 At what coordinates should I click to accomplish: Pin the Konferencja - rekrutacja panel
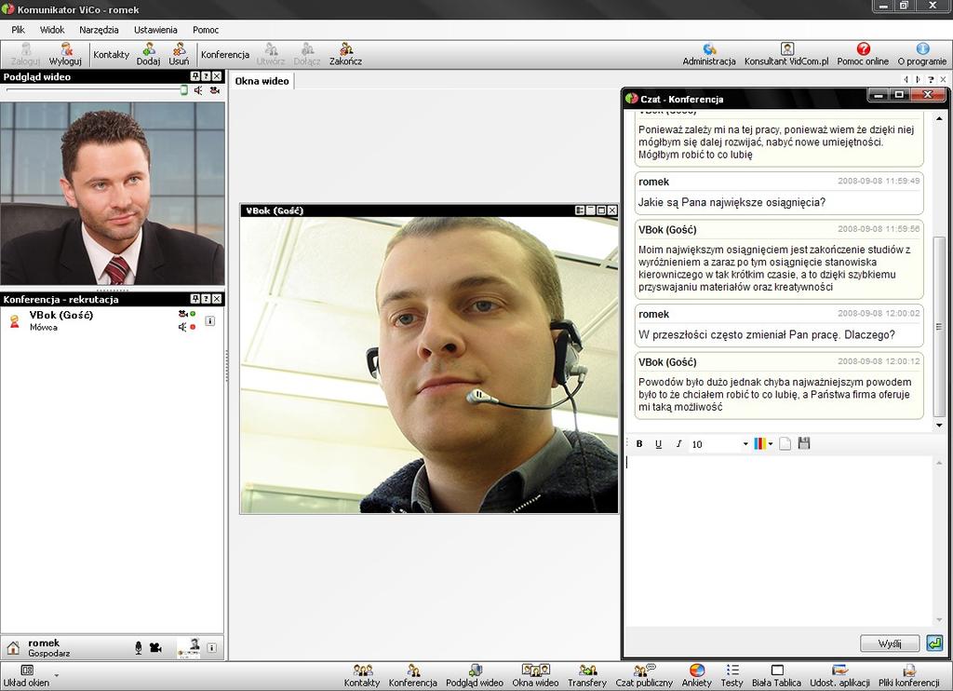(195, 299)
